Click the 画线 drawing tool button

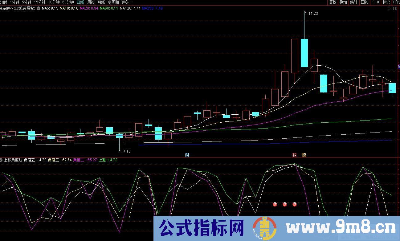click(x=365, y=2)
